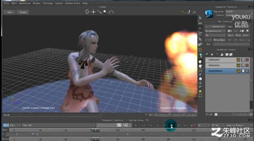
Task: Click the 3D view mode icon
Action: 189,12
